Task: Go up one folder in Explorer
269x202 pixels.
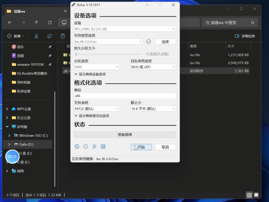Action: click(36, 22)
